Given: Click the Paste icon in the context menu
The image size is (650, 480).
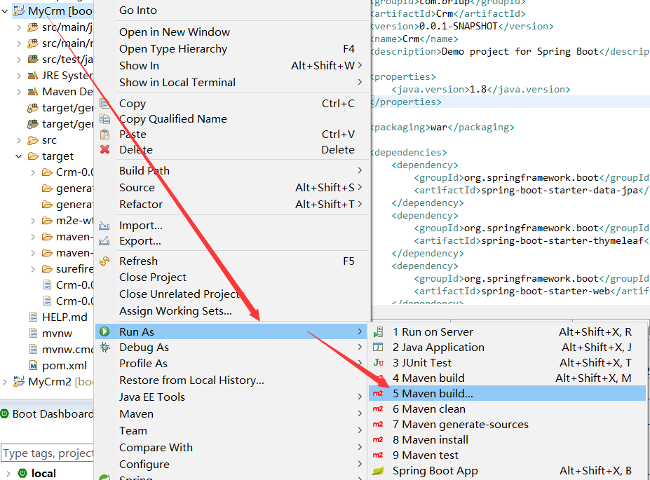Looking at the screenshot, I should pos(105,133).
